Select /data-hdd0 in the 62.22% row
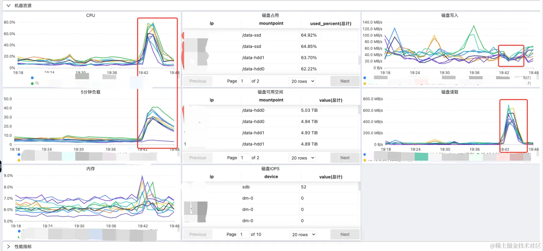The height and width of the screenshot is (251, 543). (x=253, y=69)
